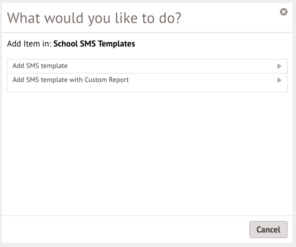
Task: Close the dialog with the X icon
Action: pyautogui.click(x=283, y=12)
